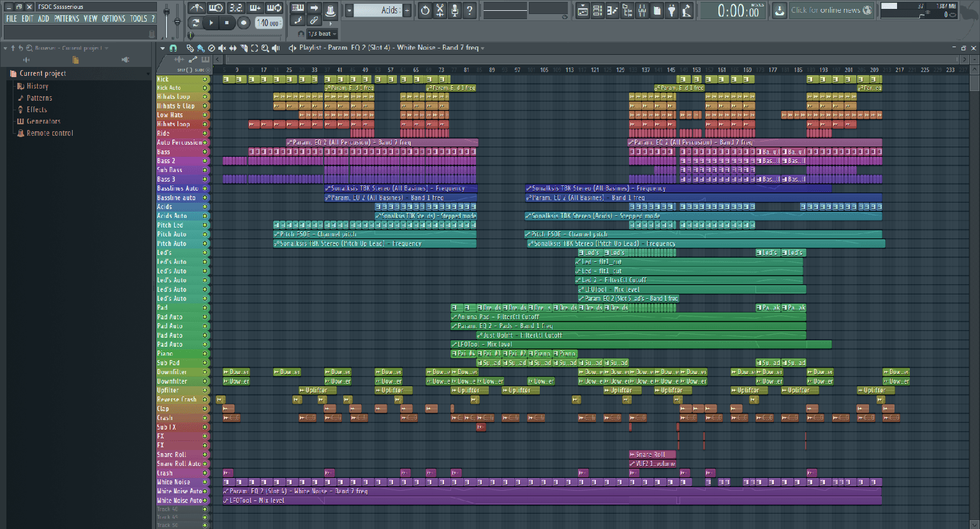Open the snap setting 1/3 beat dropdown
This screenshot has height=529, width=980.
pos(322,34)
